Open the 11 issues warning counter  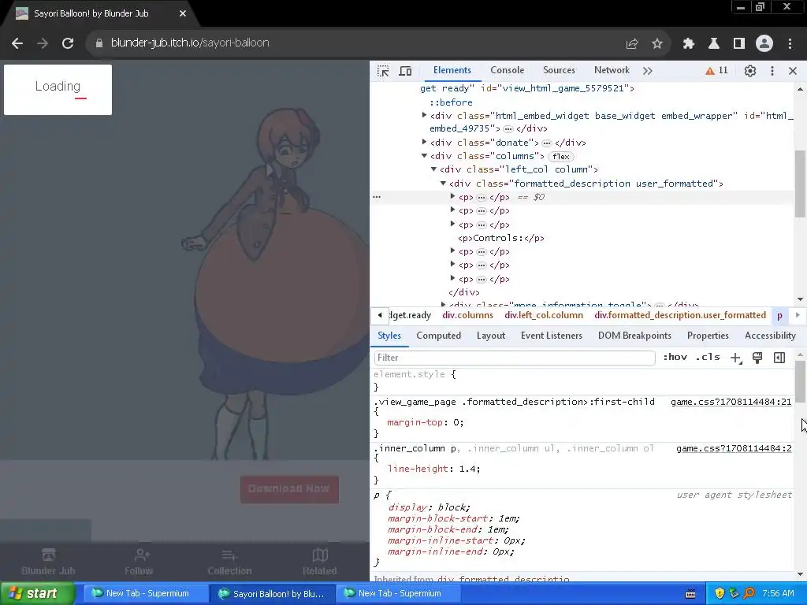(x=717, y=70)
